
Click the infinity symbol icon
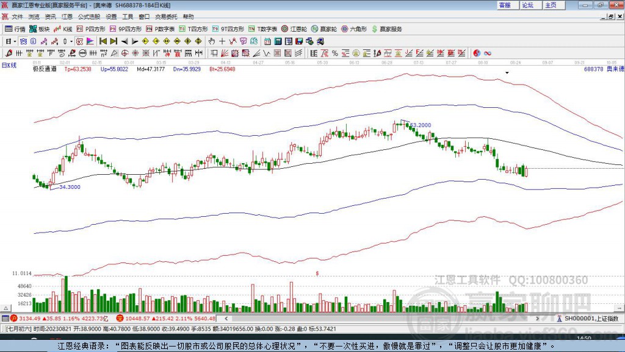click(x=488, y=53)
